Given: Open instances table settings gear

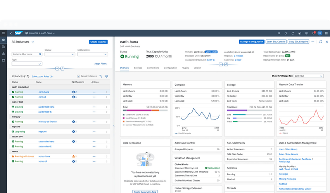Looking at the screenshot, I should click(107, 76).
